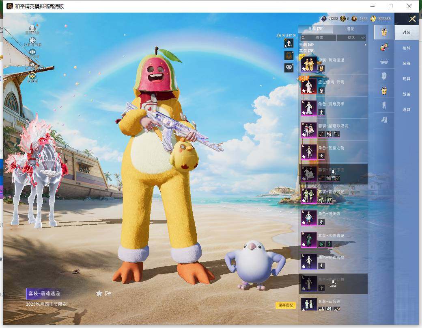Switch to the 搭配 matching tab
The height and width of the screenshot is (328, 422).
(351, 28)
